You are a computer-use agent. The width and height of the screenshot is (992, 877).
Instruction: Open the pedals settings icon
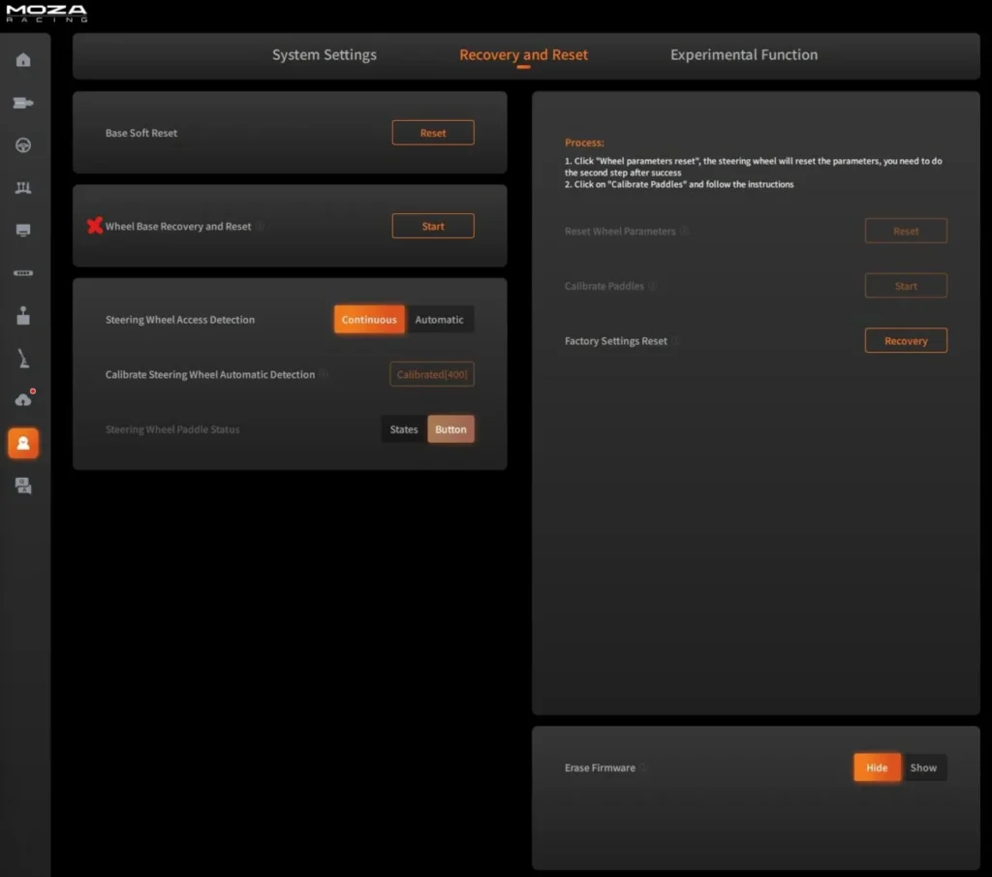click(23, 188)
